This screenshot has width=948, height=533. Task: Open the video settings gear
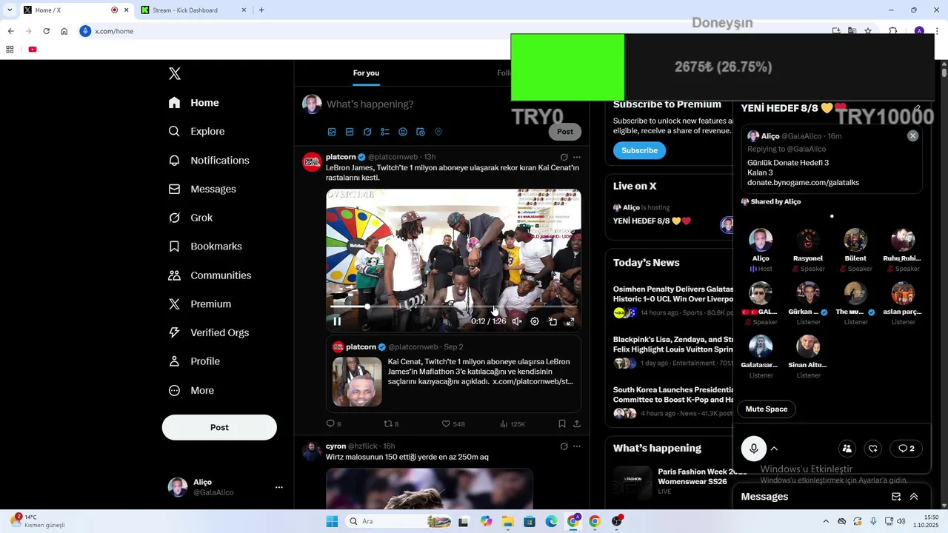coord(535,321)
